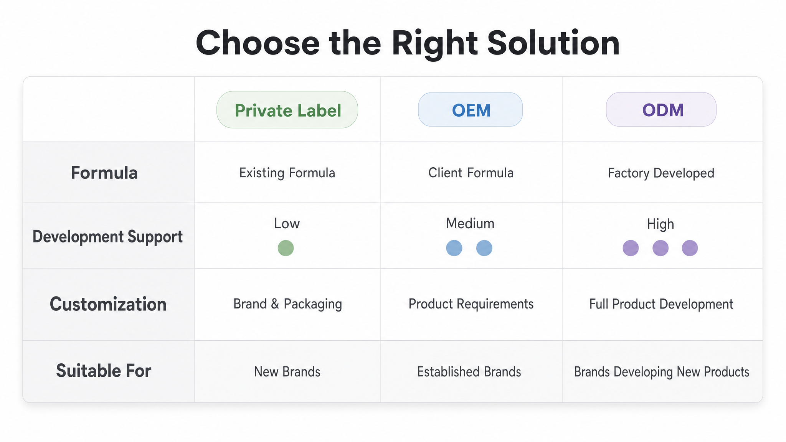This screenshot has height=442, width=786.
Task: Click the middle purple dot under High
Action: 661,248
